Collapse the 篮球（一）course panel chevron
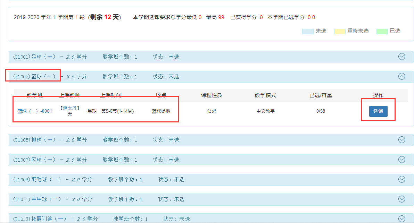The height and width of the screenshot is (223, 414). tap(401, 76)
